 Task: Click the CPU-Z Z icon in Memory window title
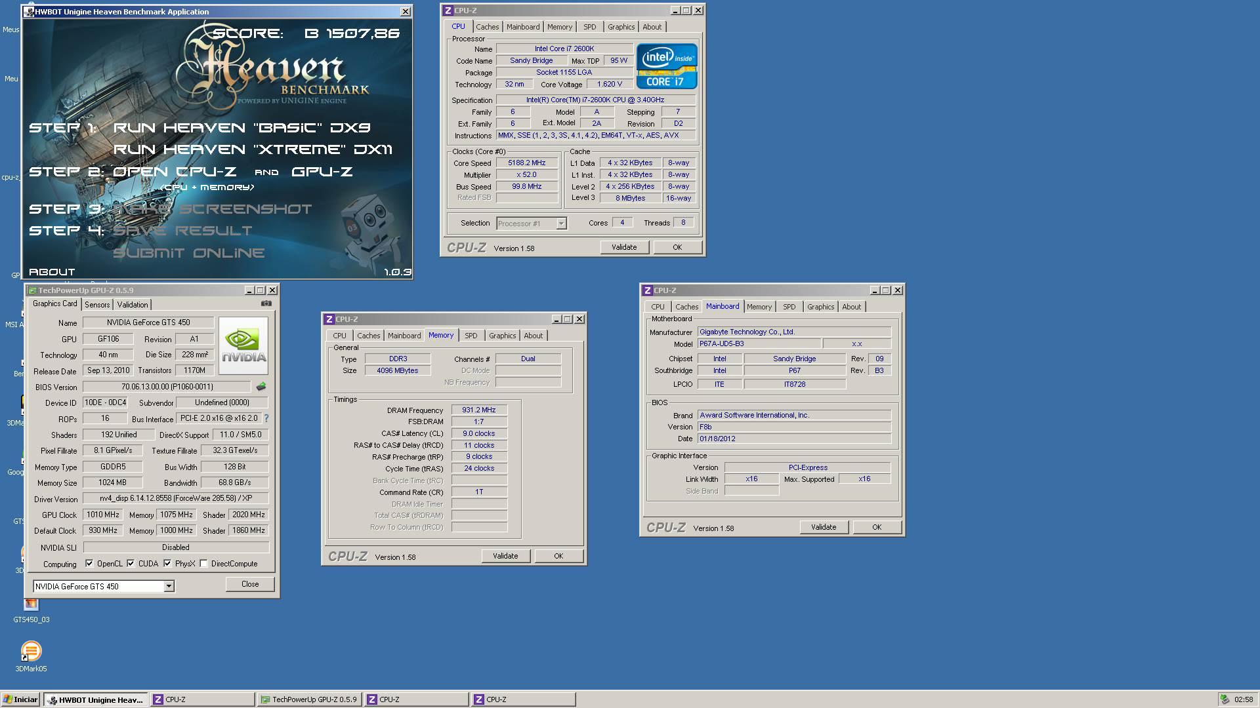pyautogui.click(x=329, y=319)
